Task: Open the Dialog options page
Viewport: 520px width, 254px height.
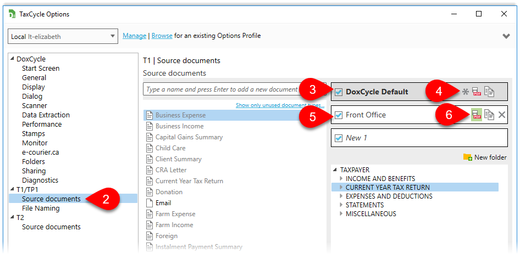Action: coord(32,96)
